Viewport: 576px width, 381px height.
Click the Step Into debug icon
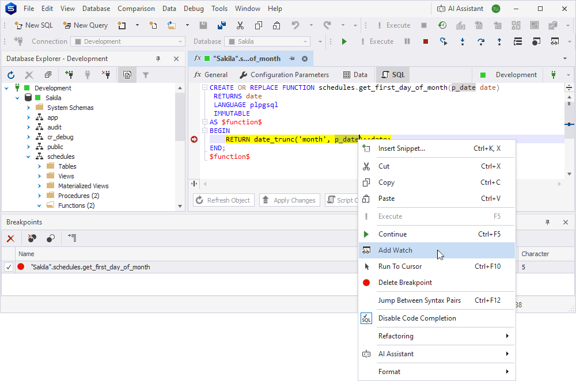tap(463, 41)
